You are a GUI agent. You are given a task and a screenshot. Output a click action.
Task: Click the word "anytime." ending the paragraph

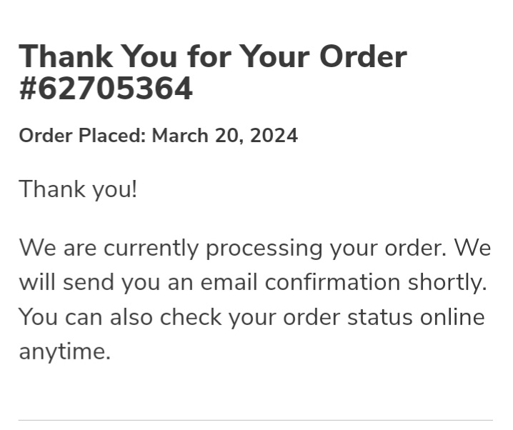tap(64, 351)
